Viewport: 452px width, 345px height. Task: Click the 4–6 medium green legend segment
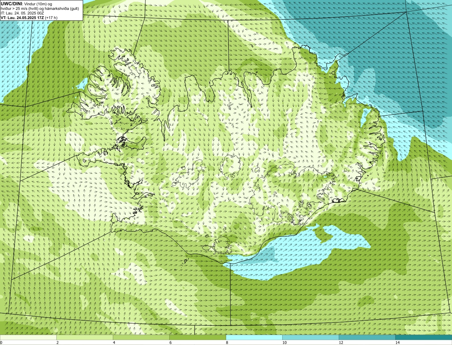[x=141, y=337]
